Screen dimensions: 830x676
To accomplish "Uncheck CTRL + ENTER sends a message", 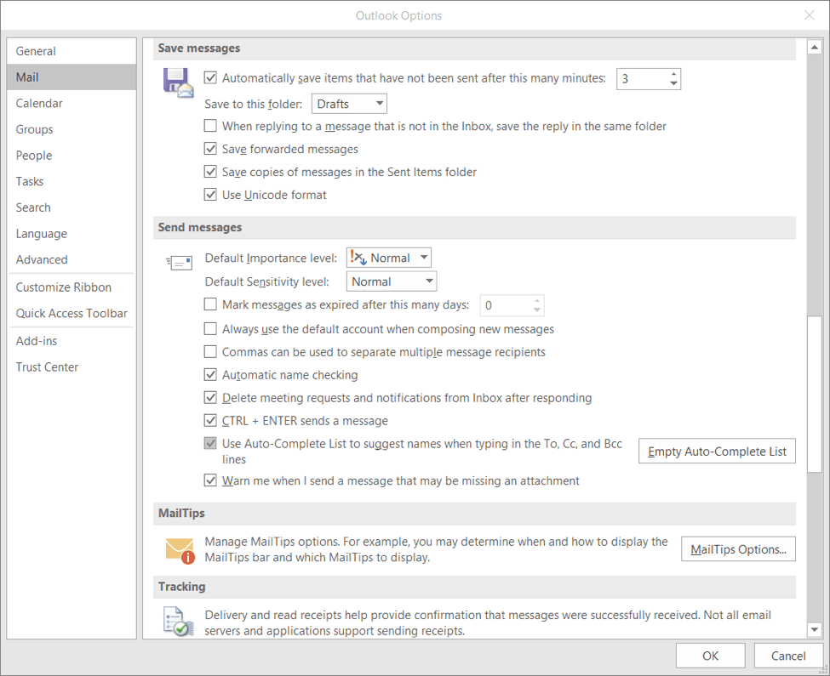I will click(211, 420).
